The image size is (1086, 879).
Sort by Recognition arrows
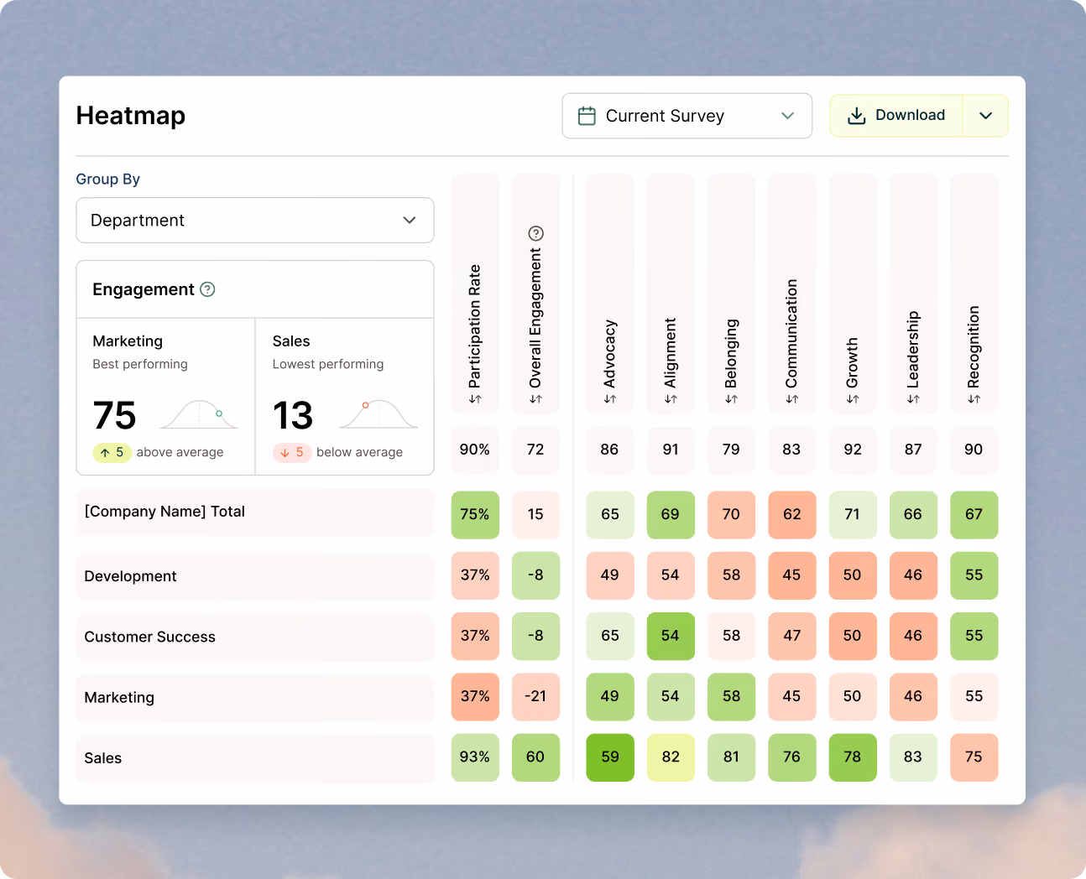click(974, 399)
